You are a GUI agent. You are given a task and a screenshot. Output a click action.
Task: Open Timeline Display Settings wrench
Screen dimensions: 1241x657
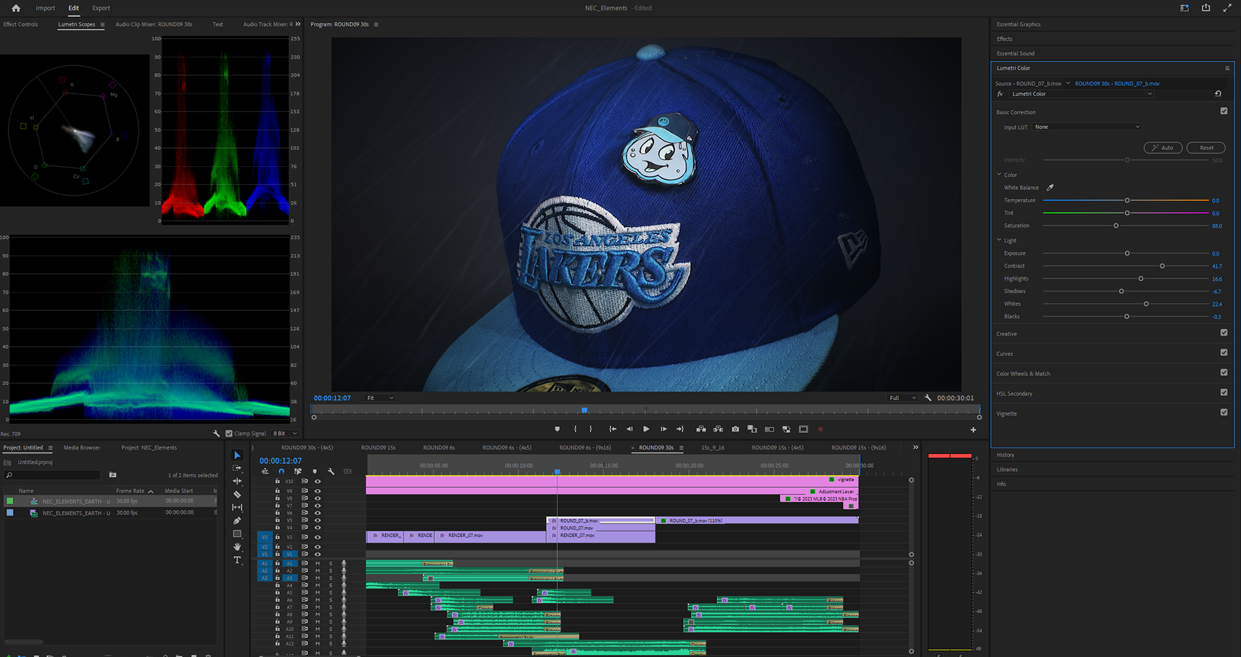point(332,472)
